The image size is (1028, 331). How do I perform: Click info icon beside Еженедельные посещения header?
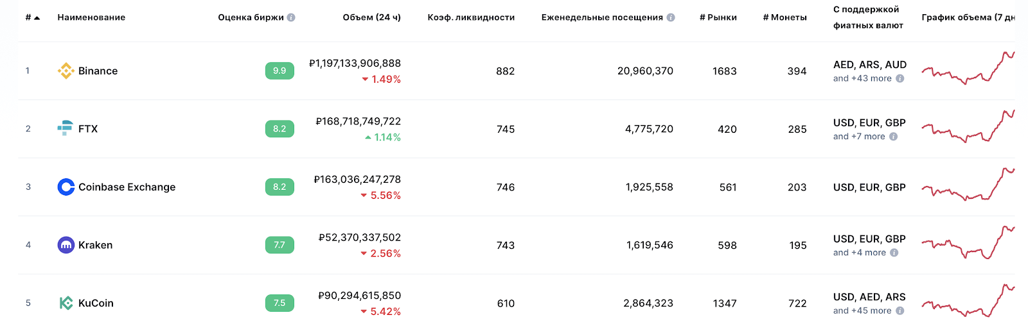click(671, 17)
